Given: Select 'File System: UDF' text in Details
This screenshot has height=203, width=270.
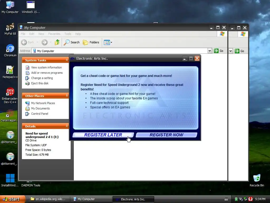Looking at the screenshot, I should point(36,145).
